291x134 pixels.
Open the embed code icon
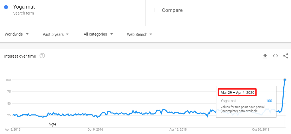(x=275, y=56)
